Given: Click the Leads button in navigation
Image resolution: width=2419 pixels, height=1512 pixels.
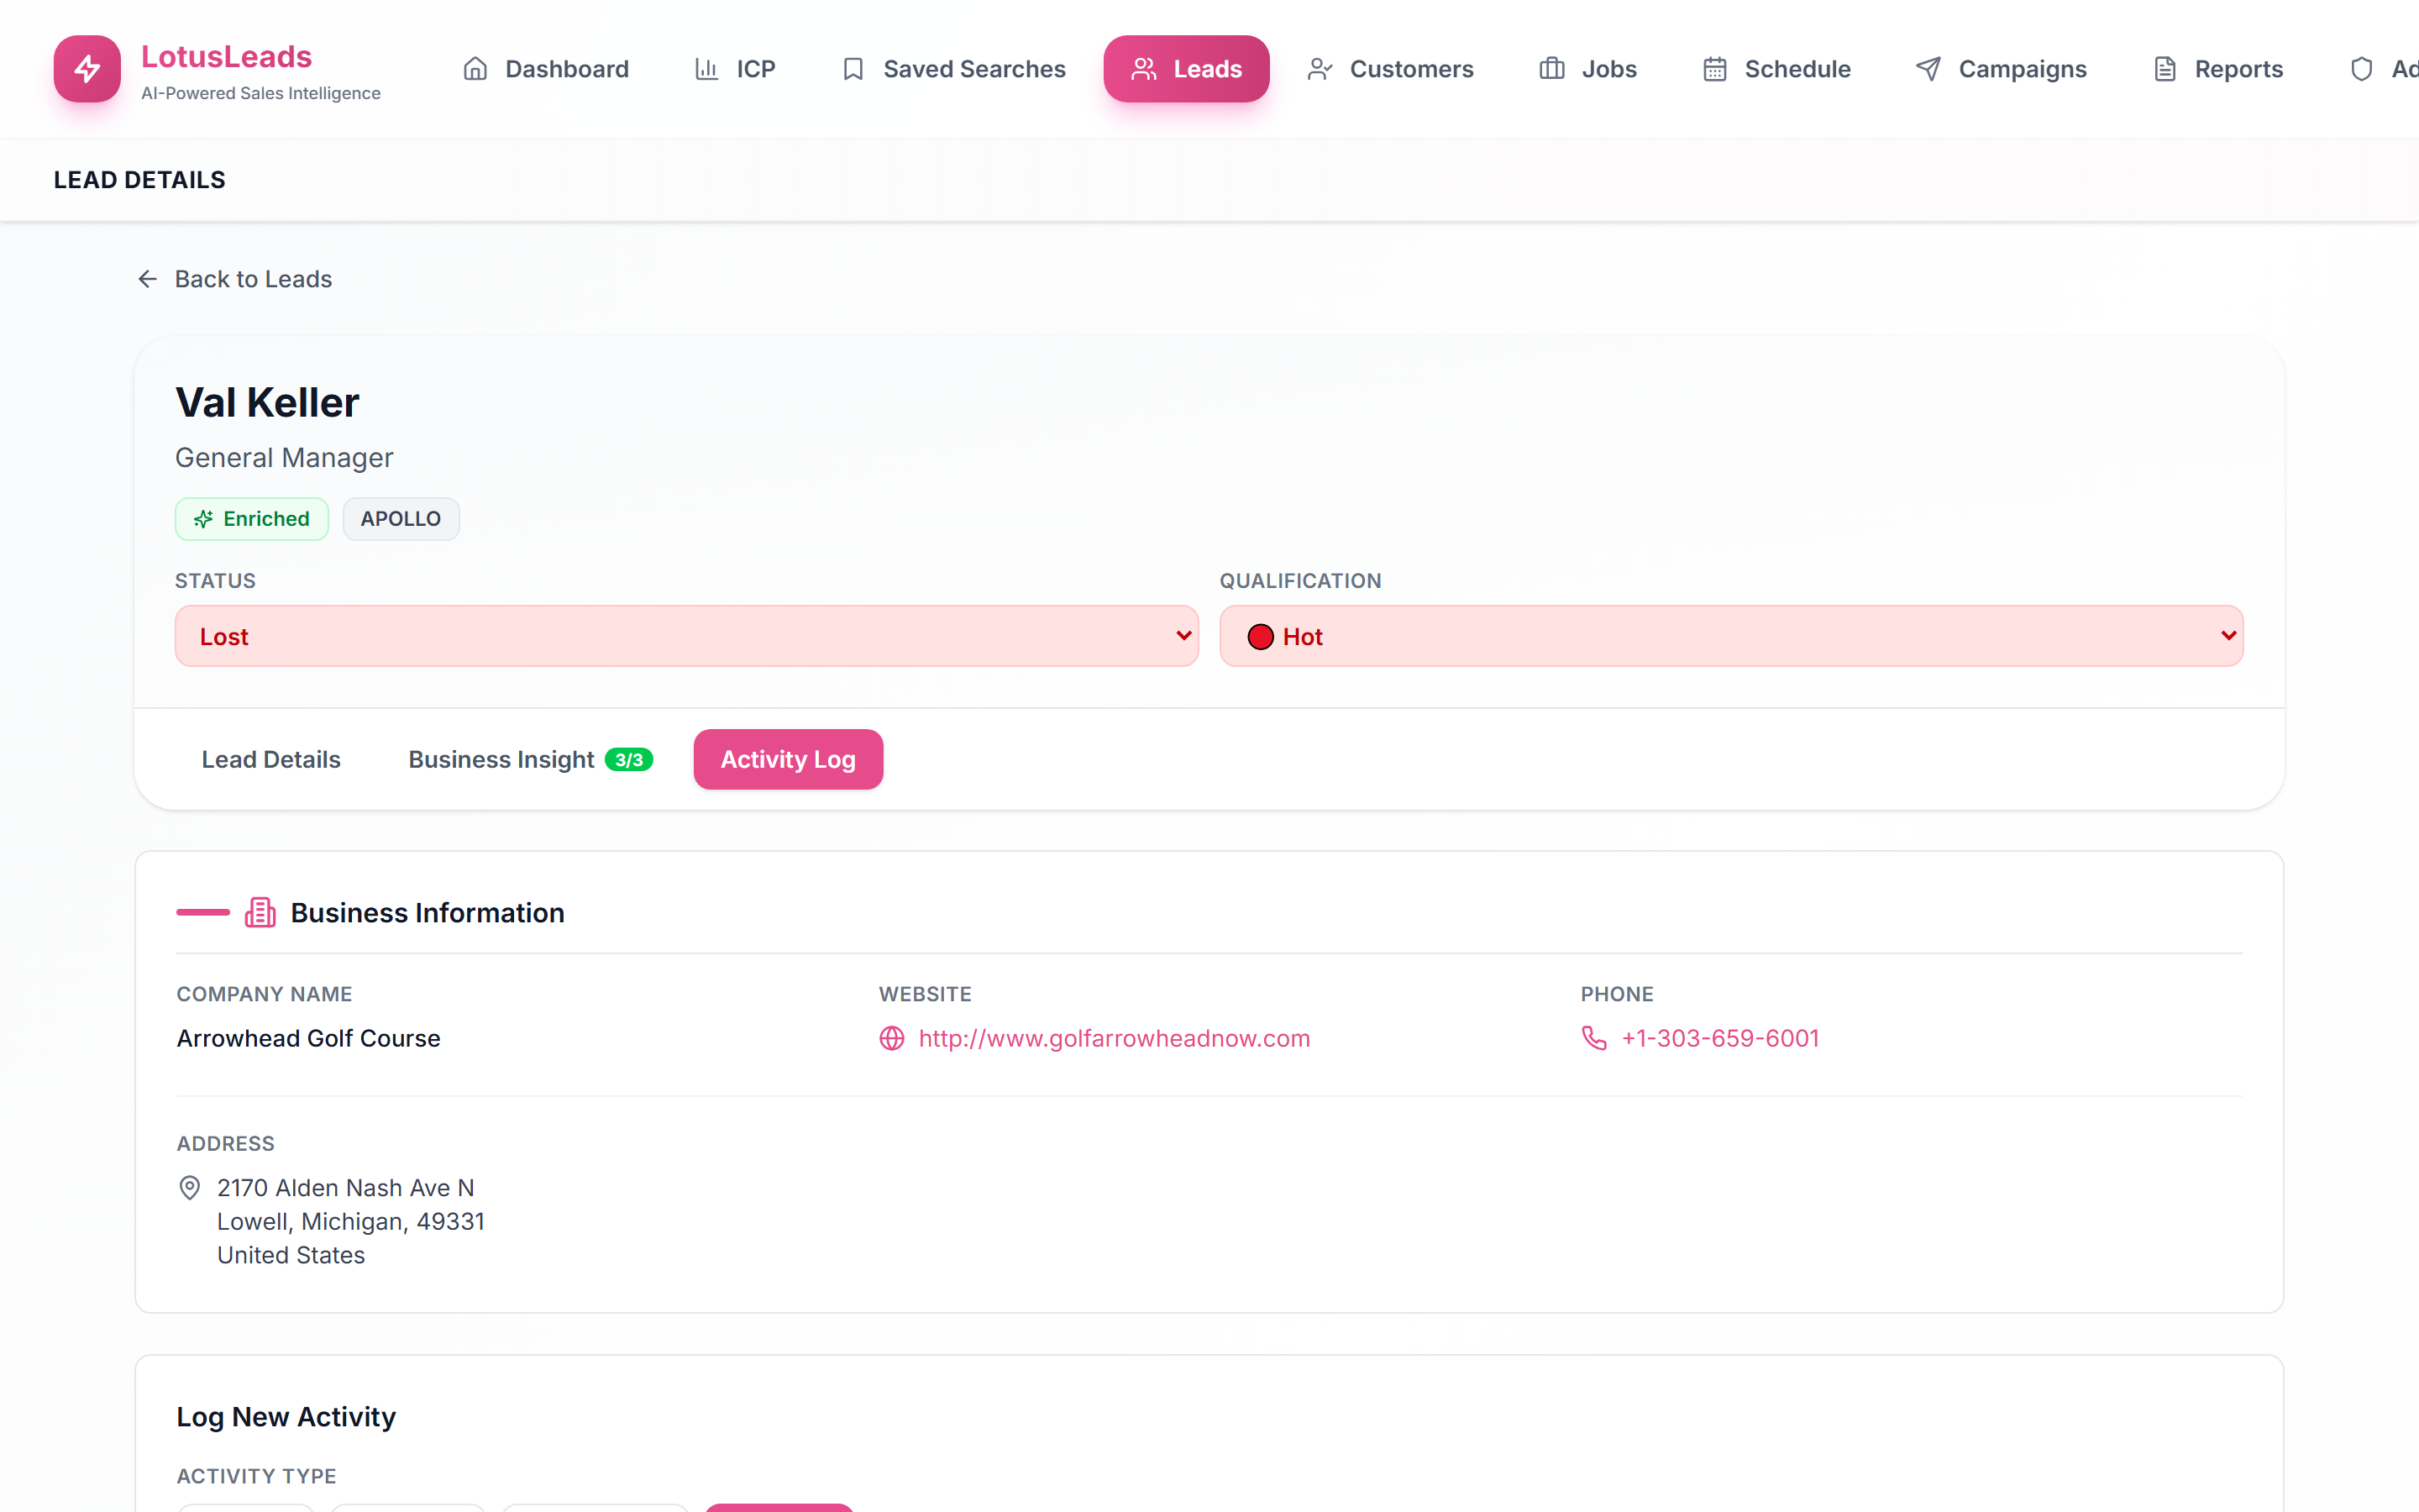Looking at the screenshot, I should coord(1187,69).
